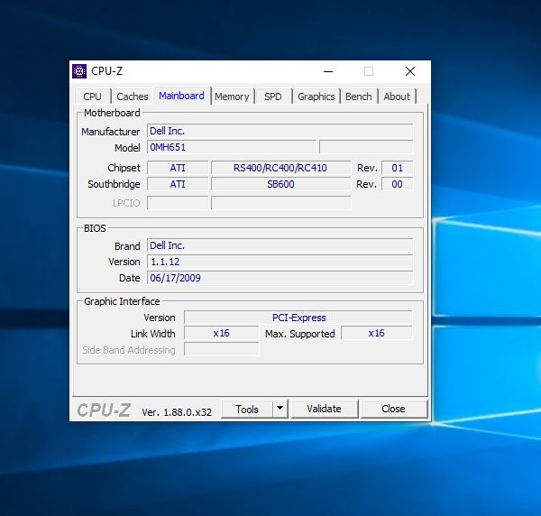This screenshot has width=541, height=516.
Task: Open the Caches tab
Action: 133,97
